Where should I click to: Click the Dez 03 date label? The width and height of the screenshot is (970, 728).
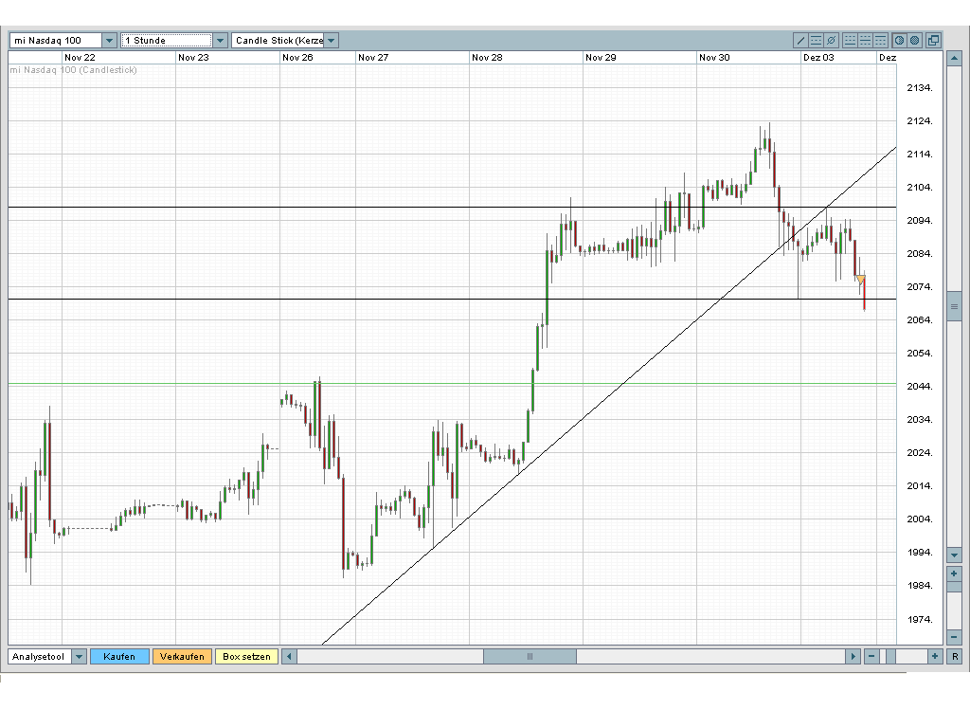(x=818, y=57)
